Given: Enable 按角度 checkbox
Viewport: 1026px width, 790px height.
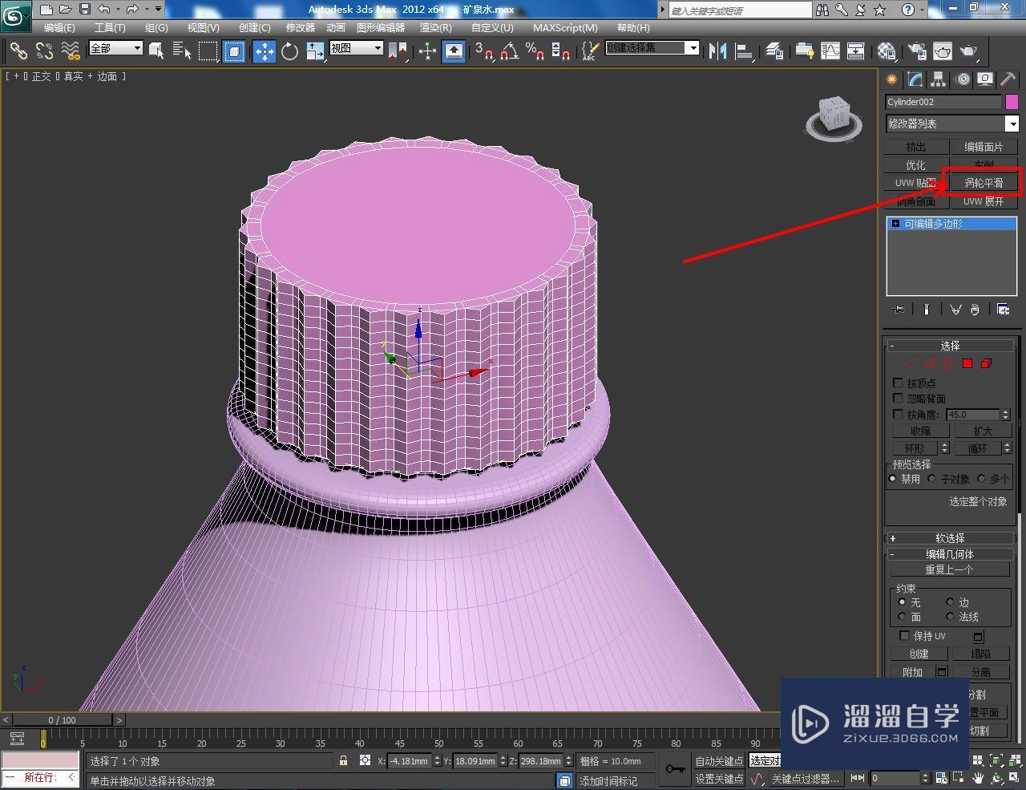Looking at the screenshot, I should pos(898,415).
